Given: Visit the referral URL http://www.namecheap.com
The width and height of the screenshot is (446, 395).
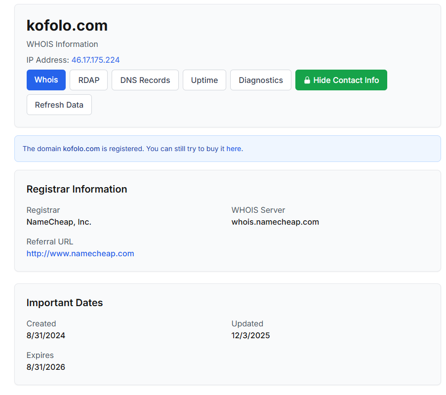Looking at the screenshot, I should tap(80, 253).
